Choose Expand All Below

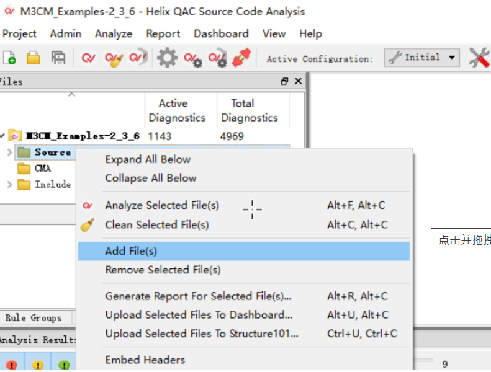click(x=243, y=159)
